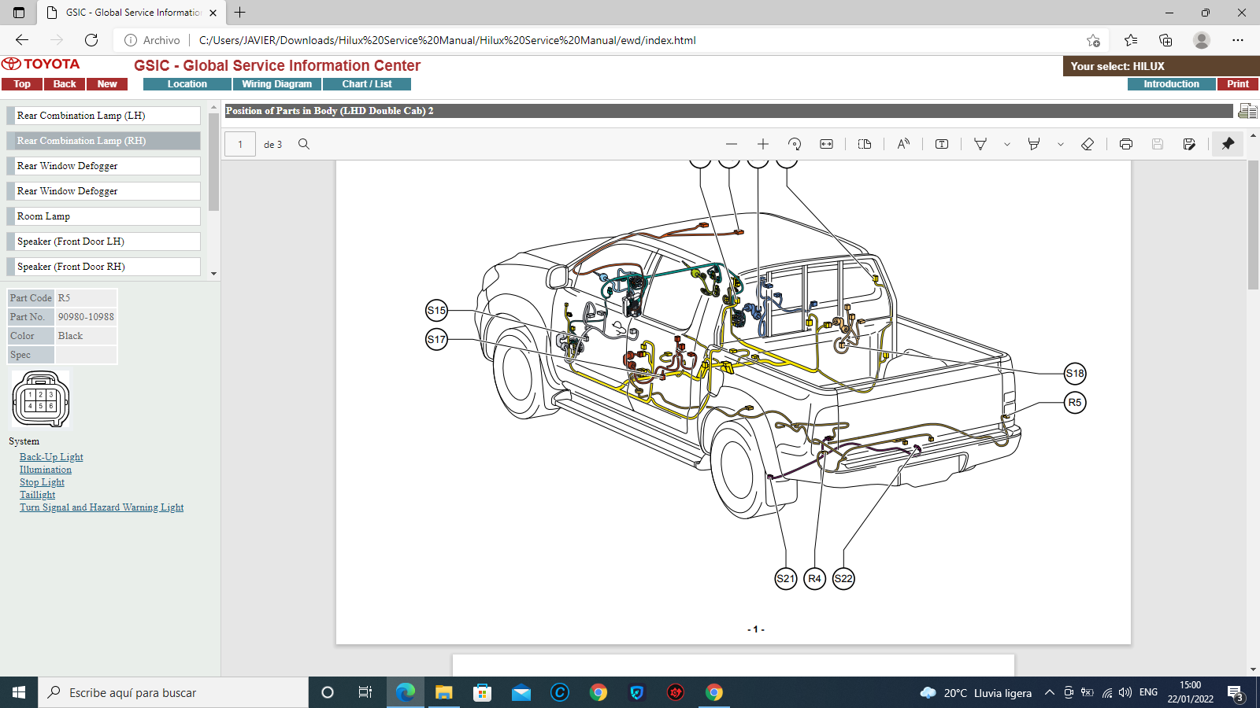Switch PDF page view layout
1260x708 pixels.
point(865,144)
